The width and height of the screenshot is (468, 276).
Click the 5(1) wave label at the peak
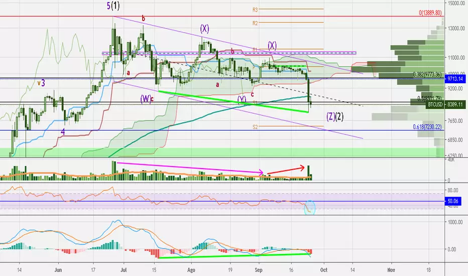(x=113, y=6)
